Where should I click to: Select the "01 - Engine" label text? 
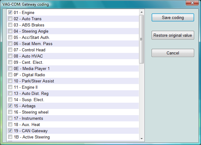(x=24, y=12)
